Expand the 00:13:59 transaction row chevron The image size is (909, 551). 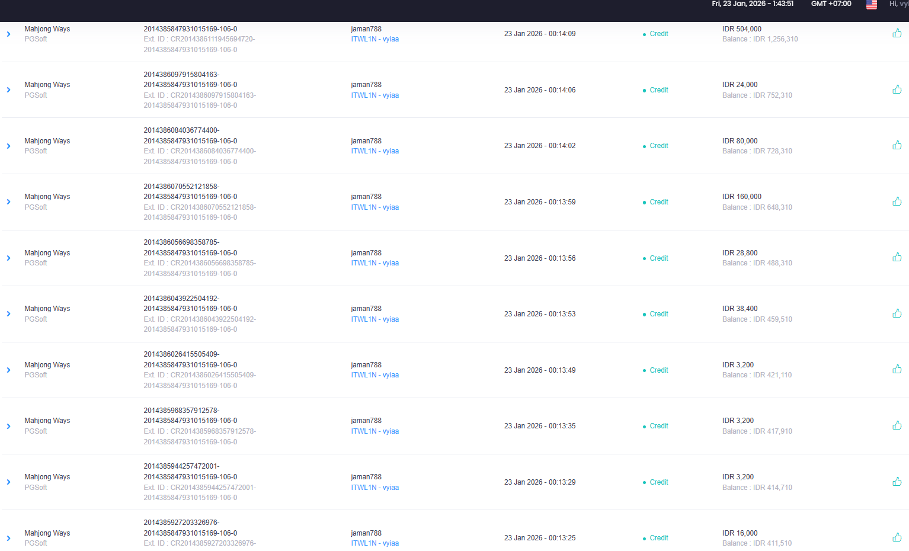click(x=8, y=202)
